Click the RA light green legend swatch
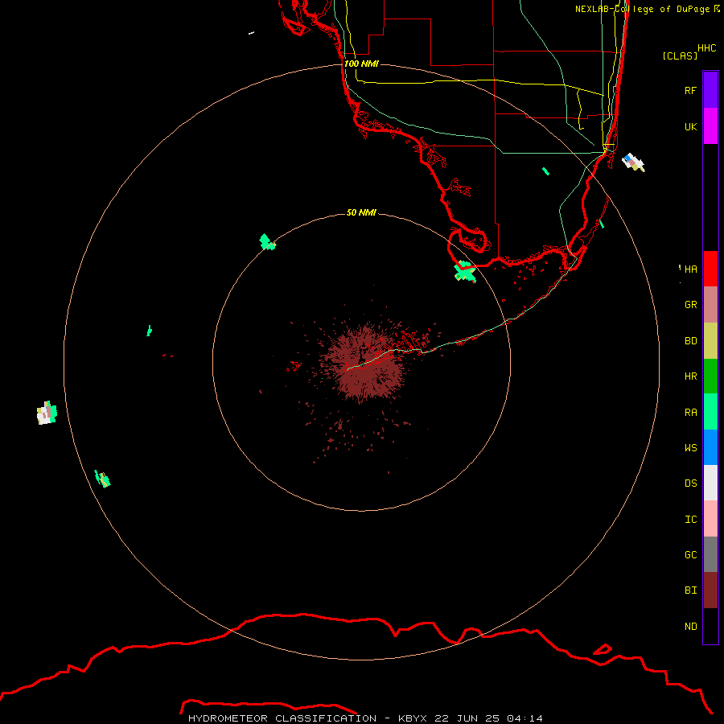This screenshot has width=724, height=724. tap(710, 412)
